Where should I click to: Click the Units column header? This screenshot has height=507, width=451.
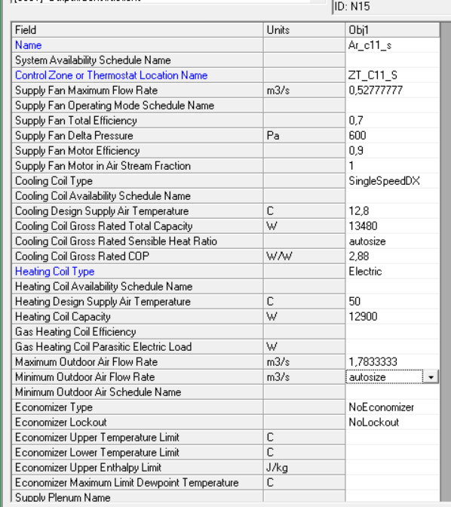[x=304, y=30]
